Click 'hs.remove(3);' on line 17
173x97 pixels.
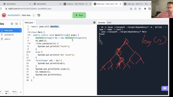[x=43, y=72]
